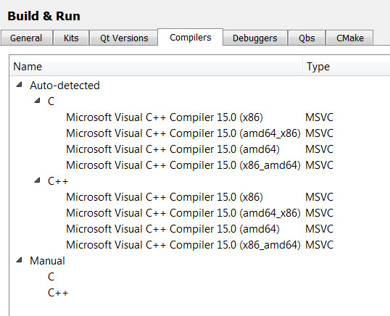390x316 pixels.
Task: Click MSVC type of C++ (amd64) compiler
Action: click(x=320, y=229)
